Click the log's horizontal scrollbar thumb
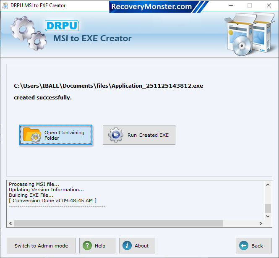The height and width of the screenshot is (258, 279). [x=118, y=224]
